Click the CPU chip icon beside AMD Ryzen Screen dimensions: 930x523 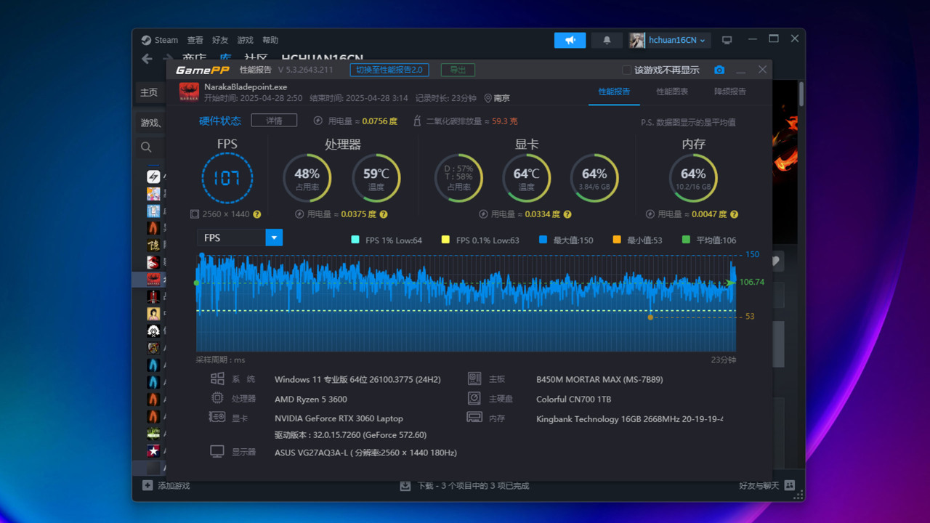coord(217,398)
